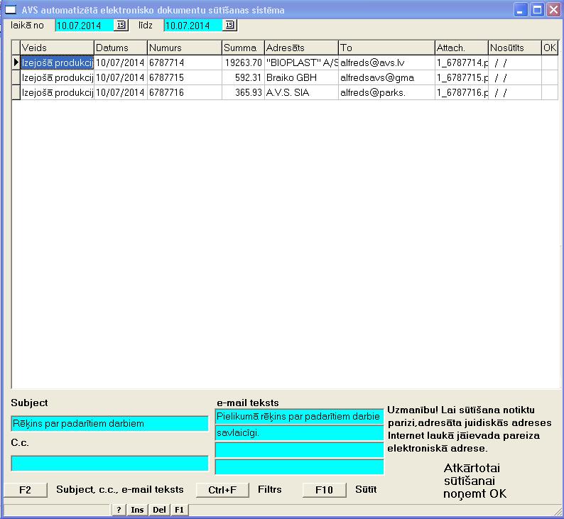Click F10 button to send
The height and width of the screenshot is (519, 564).
[x=324, y=490]
